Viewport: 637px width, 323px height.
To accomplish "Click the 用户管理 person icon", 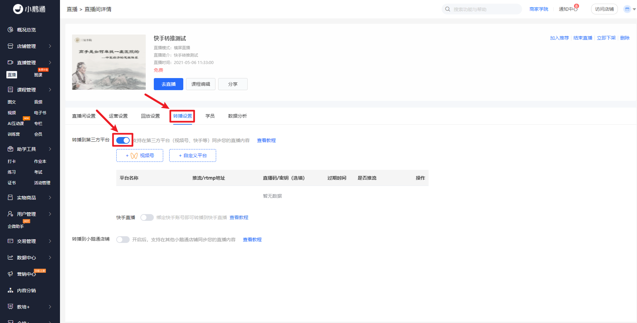I will click(10, 214).
